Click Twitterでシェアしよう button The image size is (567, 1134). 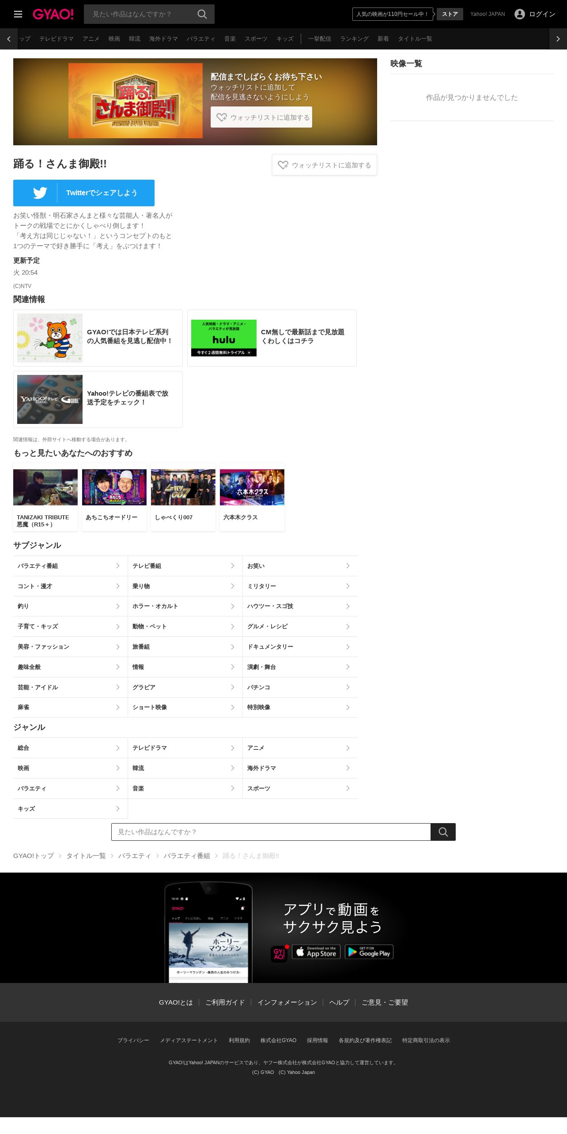coord(84,193)
